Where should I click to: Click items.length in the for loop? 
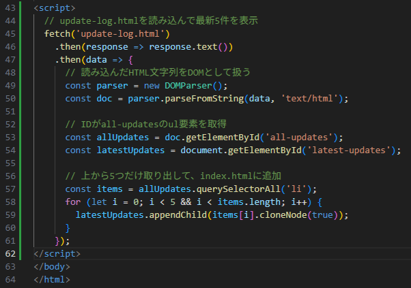pyautogui.click(x=249, y=202)
